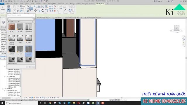Select the 3D View: {3D} tree item
The width and height of the screenshot is (187, 105).
coord(12,87)
